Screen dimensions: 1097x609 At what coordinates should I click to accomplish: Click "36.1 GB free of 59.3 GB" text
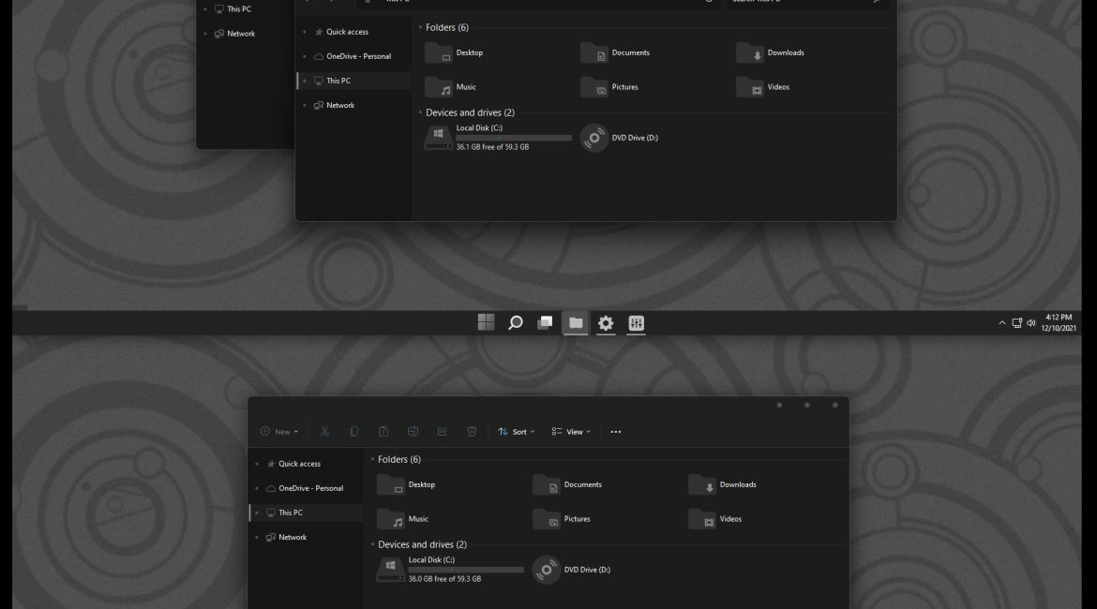tap(492, 147)
